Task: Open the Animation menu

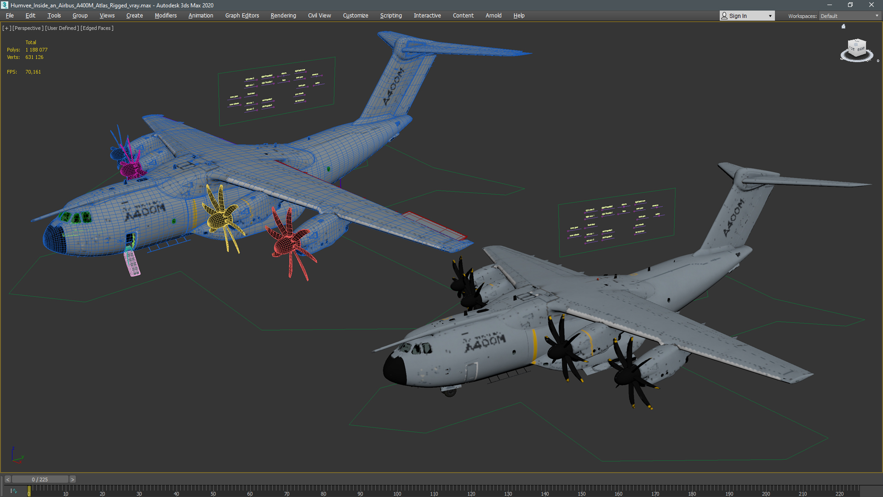Action: (x=201, y=16)
